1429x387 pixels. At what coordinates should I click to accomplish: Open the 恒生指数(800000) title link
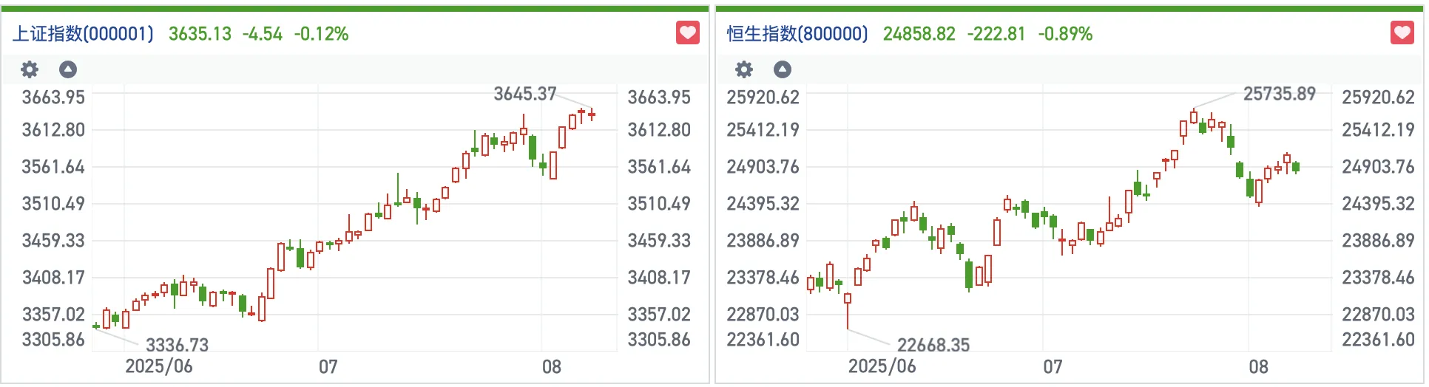point(797,34)
